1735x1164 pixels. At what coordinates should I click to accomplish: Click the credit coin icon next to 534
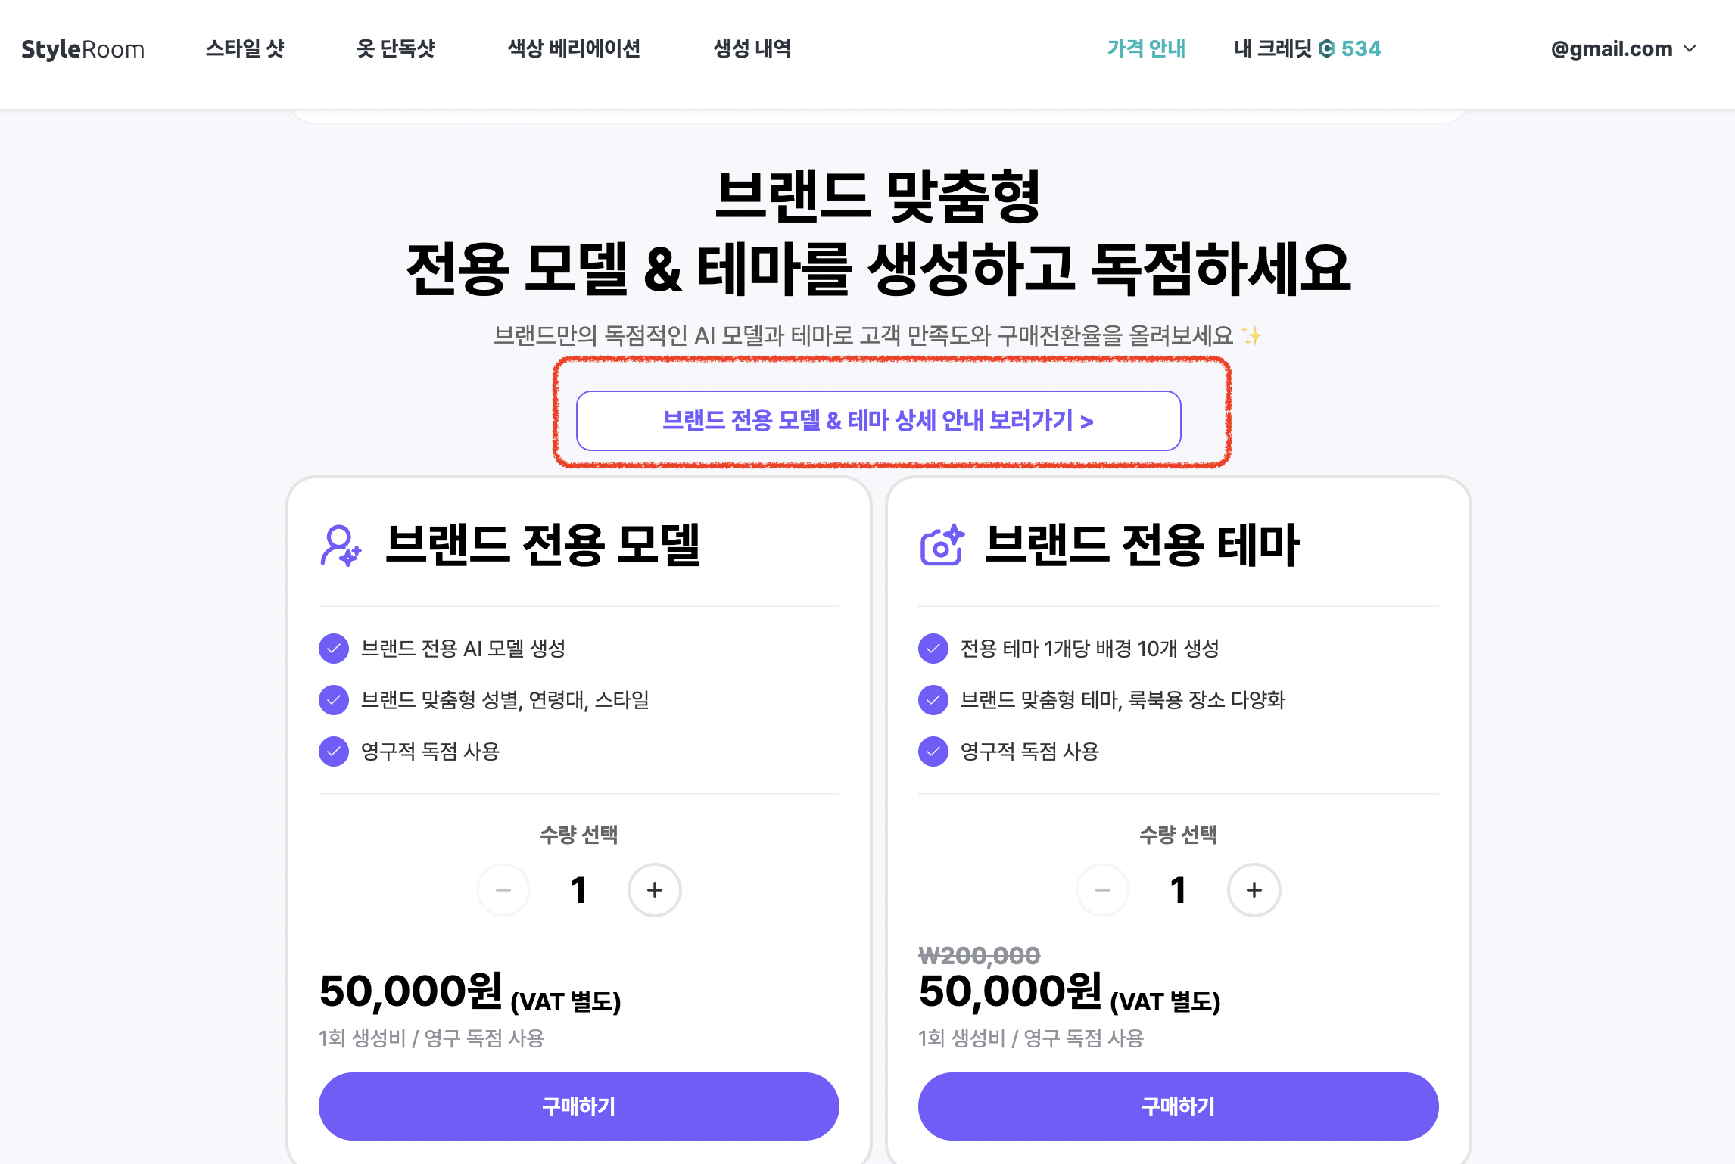[1329, 48]
